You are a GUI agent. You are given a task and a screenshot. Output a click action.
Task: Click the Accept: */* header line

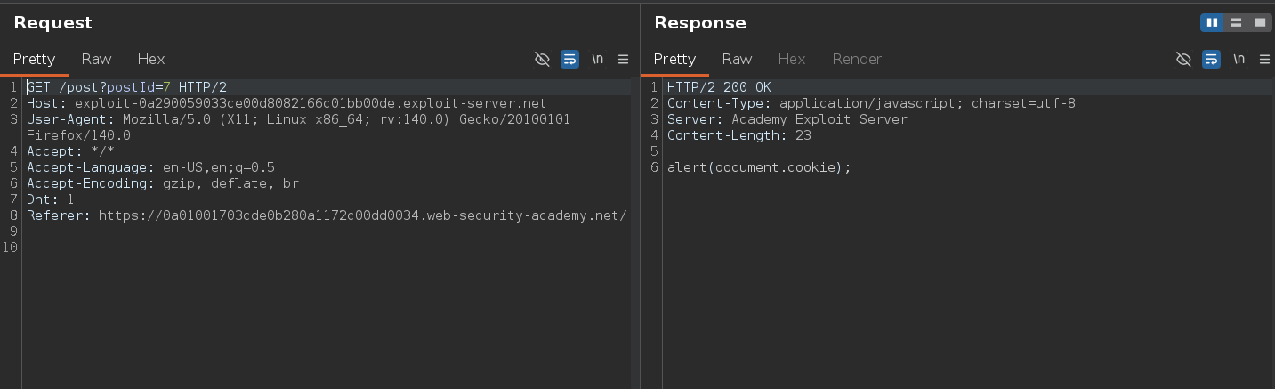click(70, 151)
